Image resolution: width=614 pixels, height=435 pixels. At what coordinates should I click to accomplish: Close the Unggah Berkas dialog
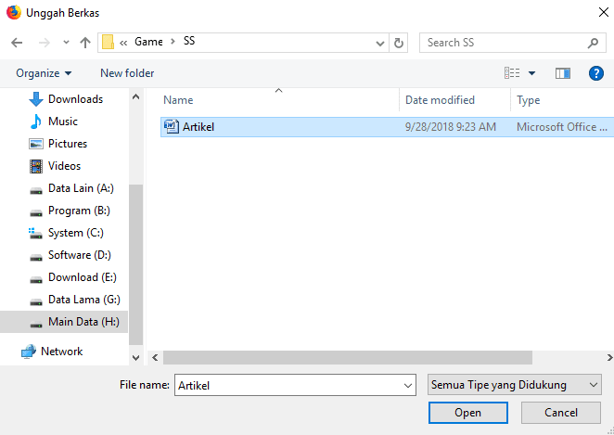[x=604, y=12]
